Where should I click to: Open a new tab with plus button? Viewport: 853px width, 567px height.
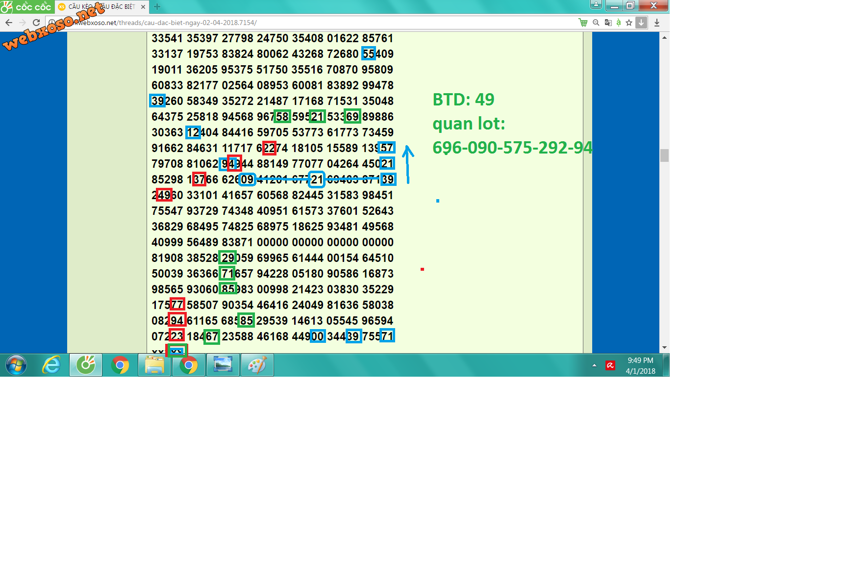(x=157, y=7)
